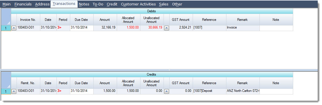322x105 pixels.
Task: Open the Other tab
Action: tap(177, 4)
